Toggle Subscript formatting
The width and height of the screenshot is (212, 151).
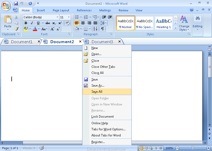pyautogui.click(x=54, y=23)
